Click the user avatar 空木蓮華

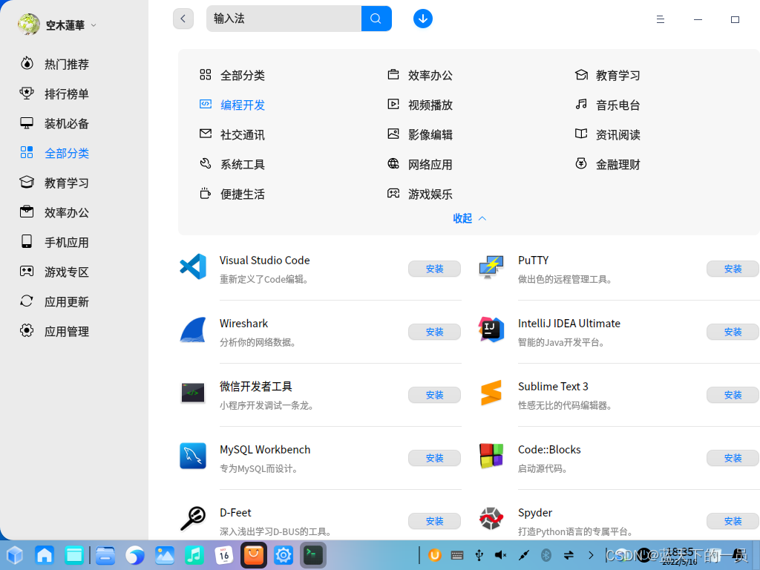tap(29, 24)
